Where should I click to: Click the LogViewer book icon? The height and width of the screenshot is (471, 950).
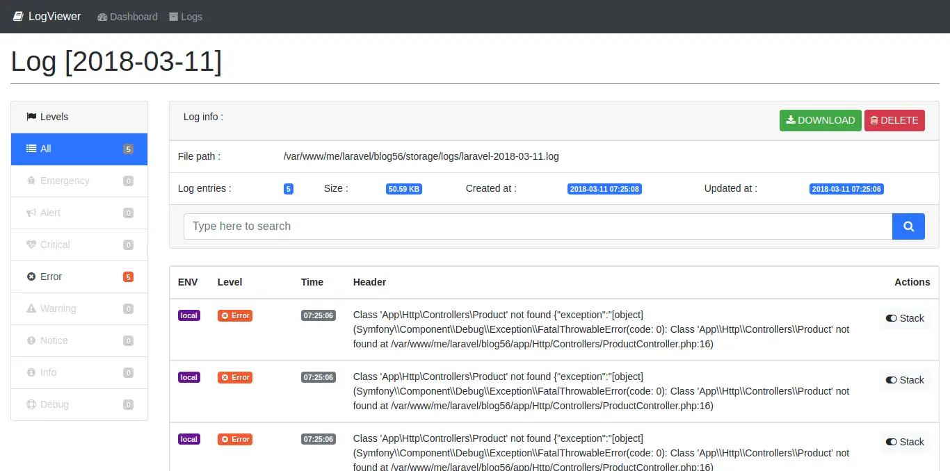tap(19, 17)
